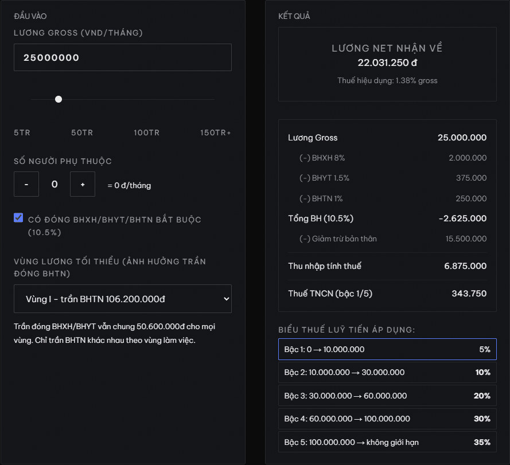Click the total insurance amount -2.625.000
This screenshot has height=465, width=510.
[x=462, y=218]
